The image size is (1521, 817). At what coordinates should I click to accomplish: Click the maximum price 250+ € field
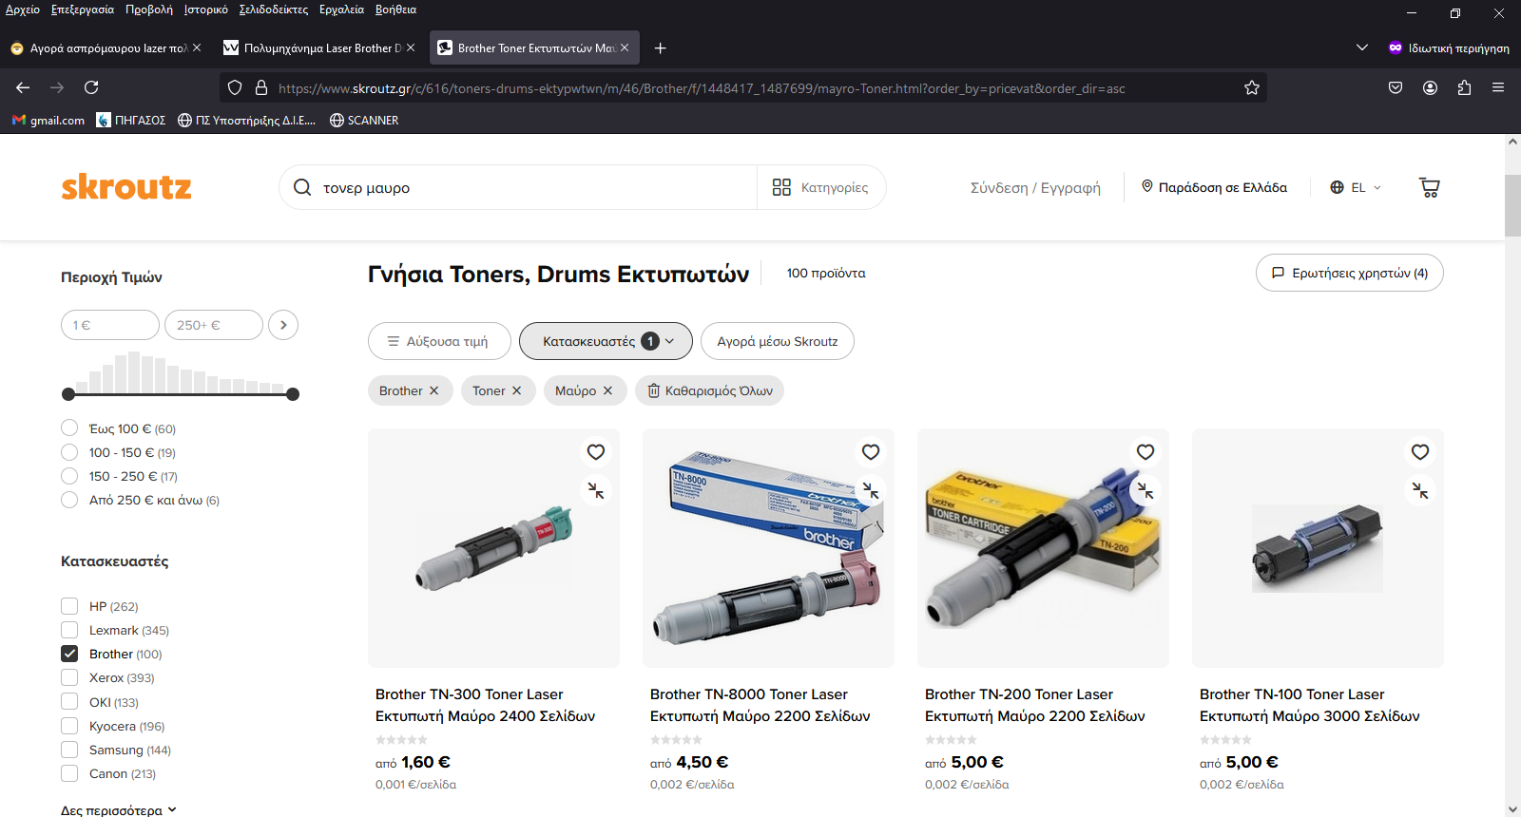point(214,325)
